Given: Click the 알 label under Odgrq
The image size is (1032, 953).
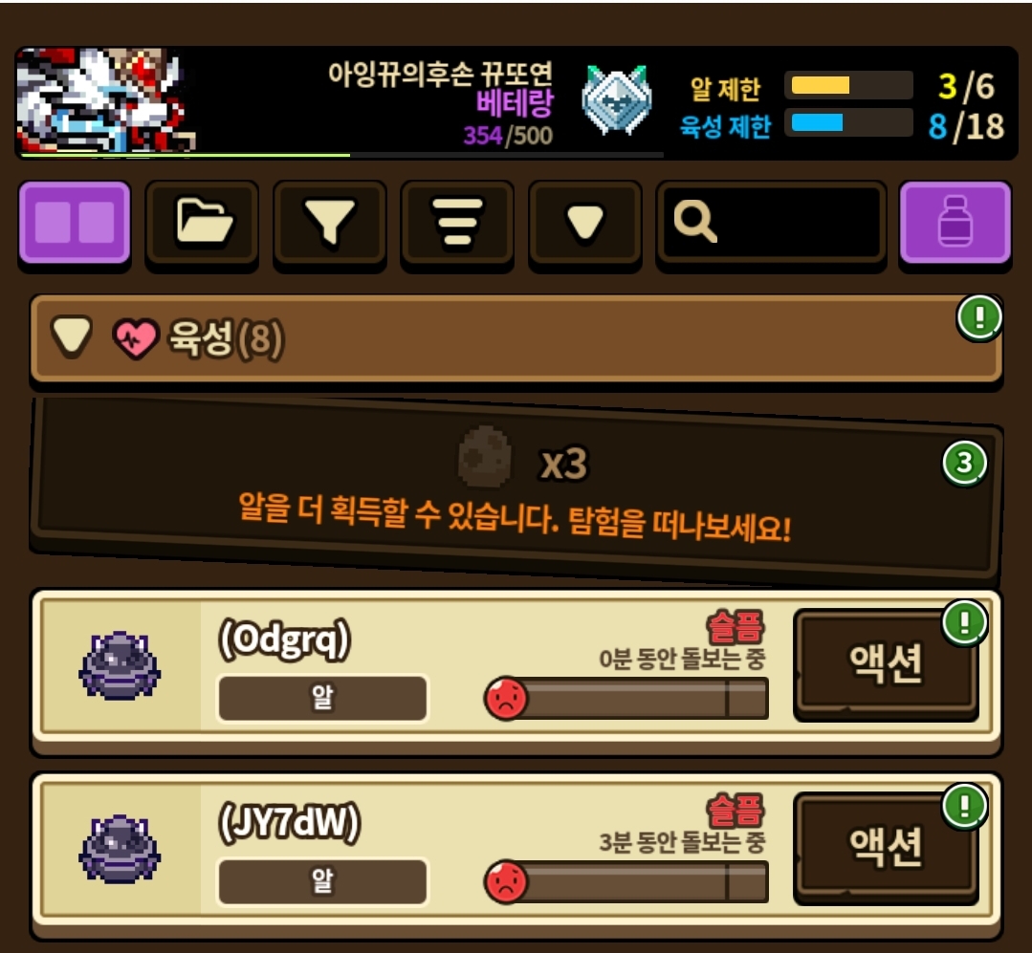Looking at the screenshot, I should click(322, 698).
